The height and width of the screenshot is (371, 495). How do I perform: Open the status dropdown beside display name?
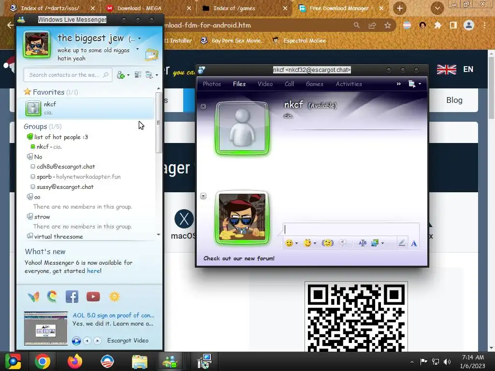click(140, 39)
